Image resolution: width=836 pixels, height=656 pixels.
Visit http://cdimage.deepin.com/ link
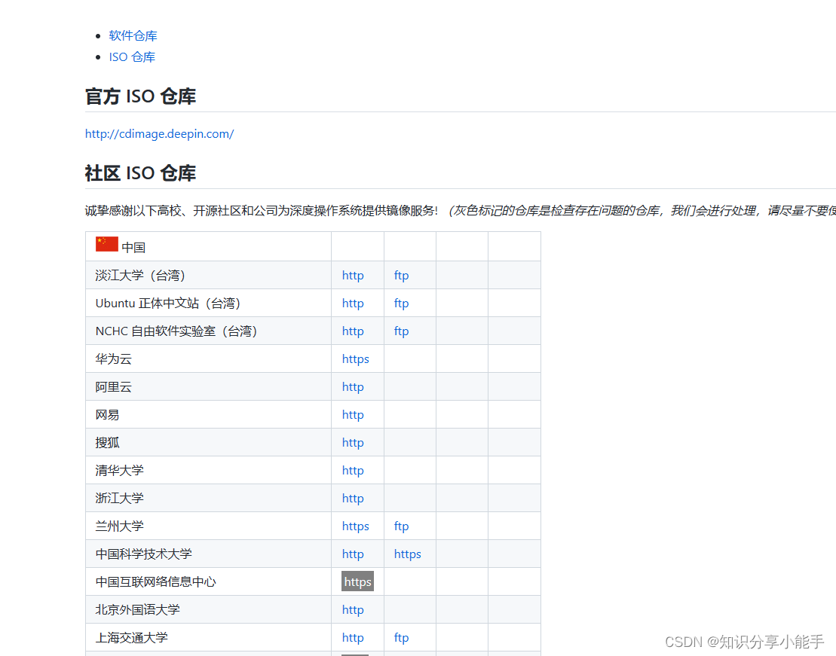point(159,134)
